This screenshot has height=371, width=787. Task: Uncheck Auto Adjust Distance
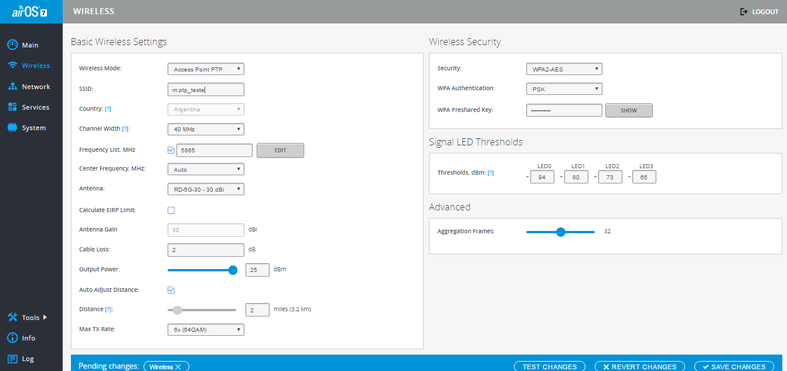(171, 290)
